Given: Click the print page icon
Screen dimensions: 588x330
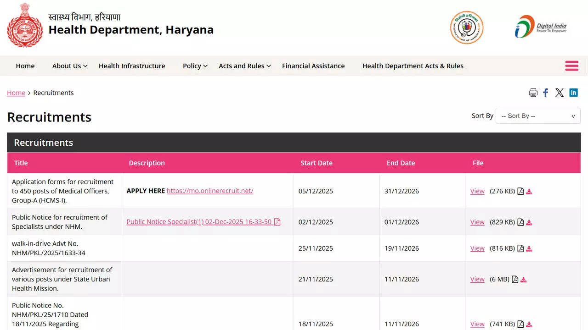Looking at the screenshot, I should click(533, 93).
